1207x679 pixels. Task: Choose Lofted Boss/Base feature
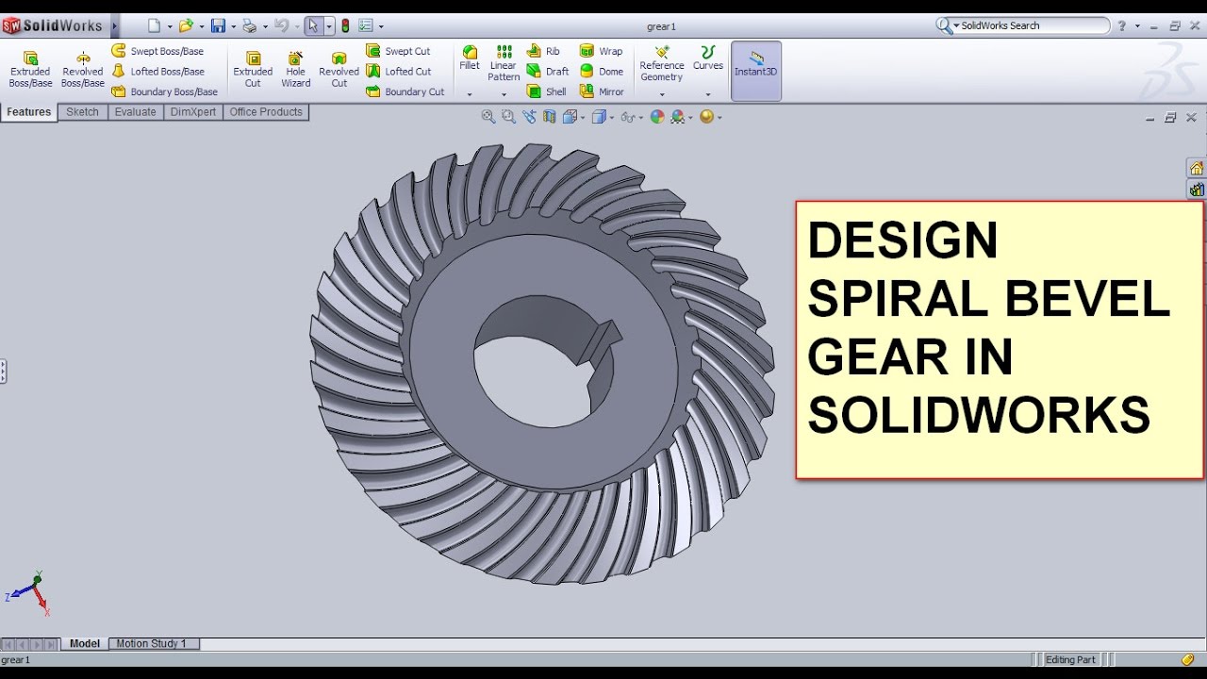(x=157, y=71)
